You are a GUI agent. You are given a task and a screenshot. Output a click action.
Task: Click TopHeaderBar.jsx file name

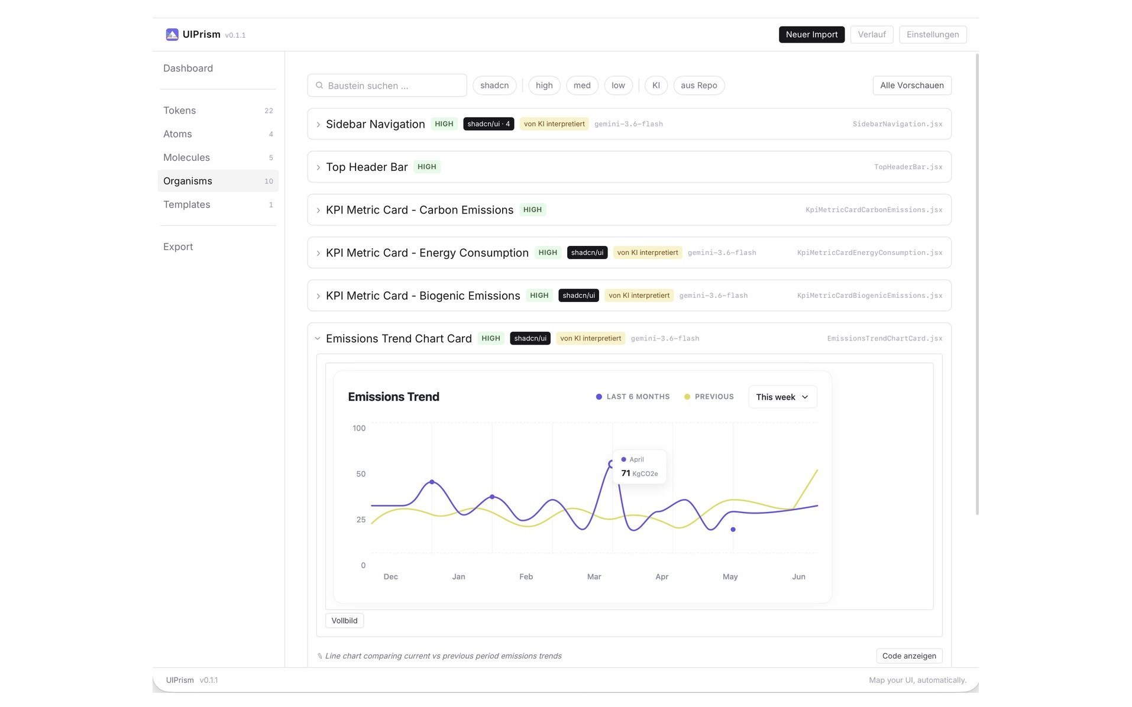pos(908,167)
